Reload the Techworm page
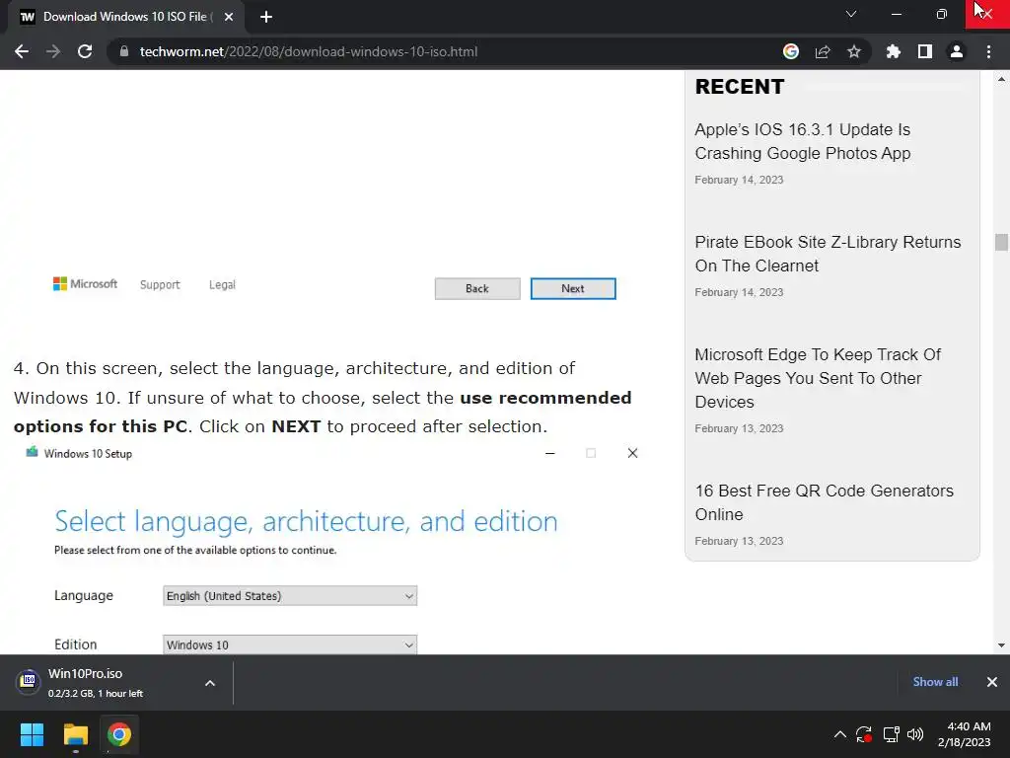This screenshot has width=1010, height=758. click(85, 51)
